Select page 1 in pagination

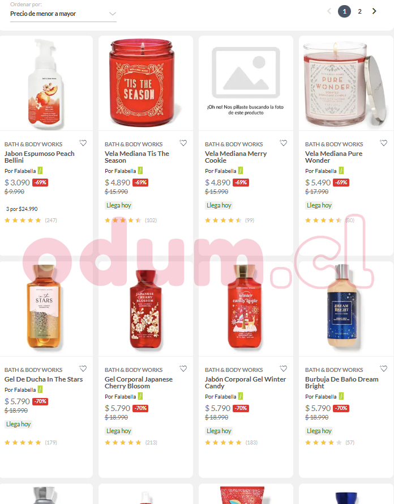pyautogui.click(x=344, y=11)
